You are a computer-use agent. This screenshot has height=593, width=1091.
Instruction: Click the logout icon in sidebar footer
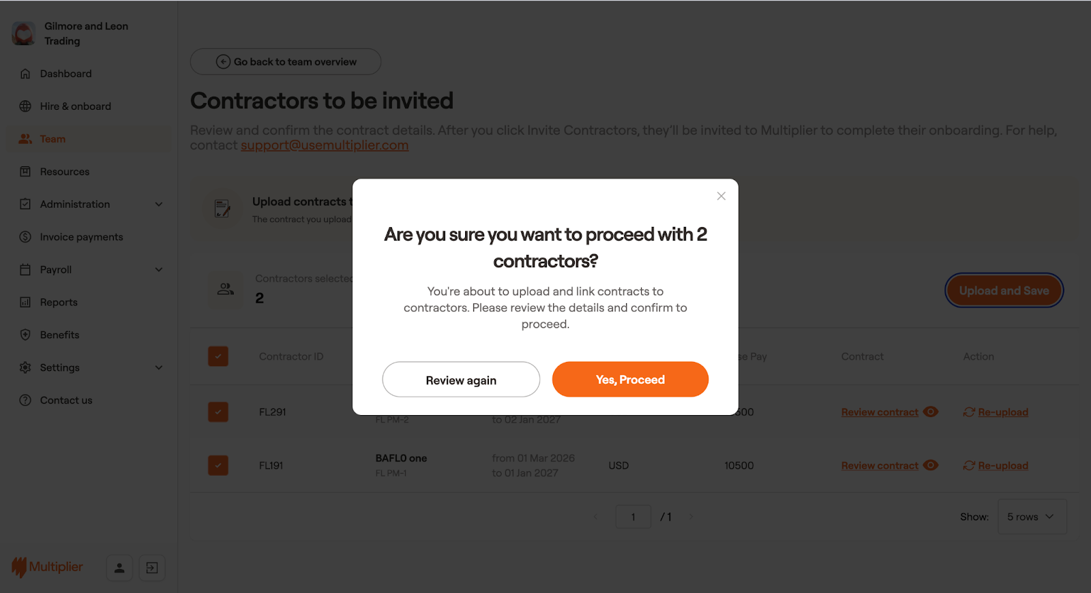click(152, 568)
